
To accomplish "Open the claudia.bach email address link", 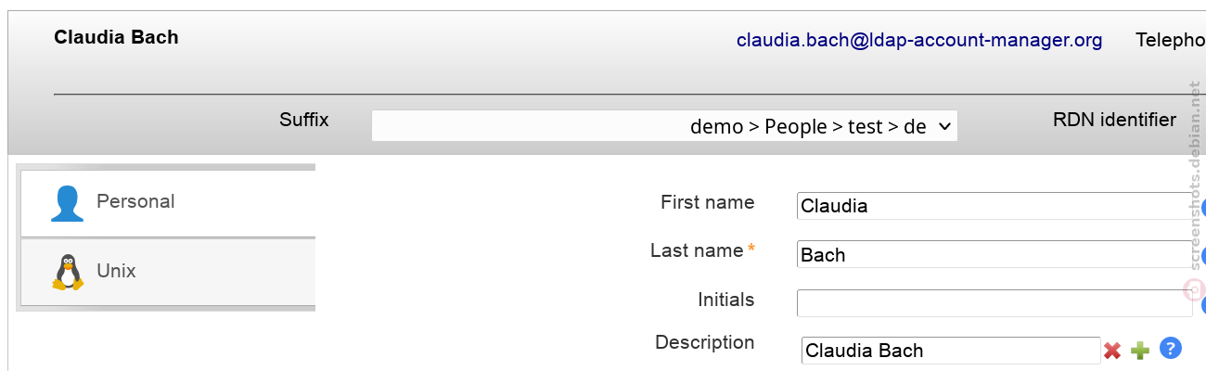I will [919, 40].
